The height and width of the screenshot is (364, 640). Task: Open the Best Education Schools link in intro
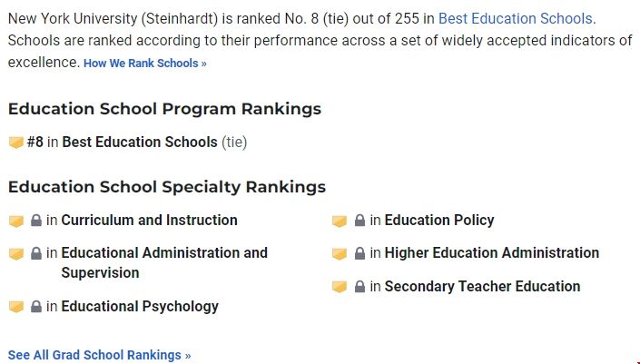(516, 18)
